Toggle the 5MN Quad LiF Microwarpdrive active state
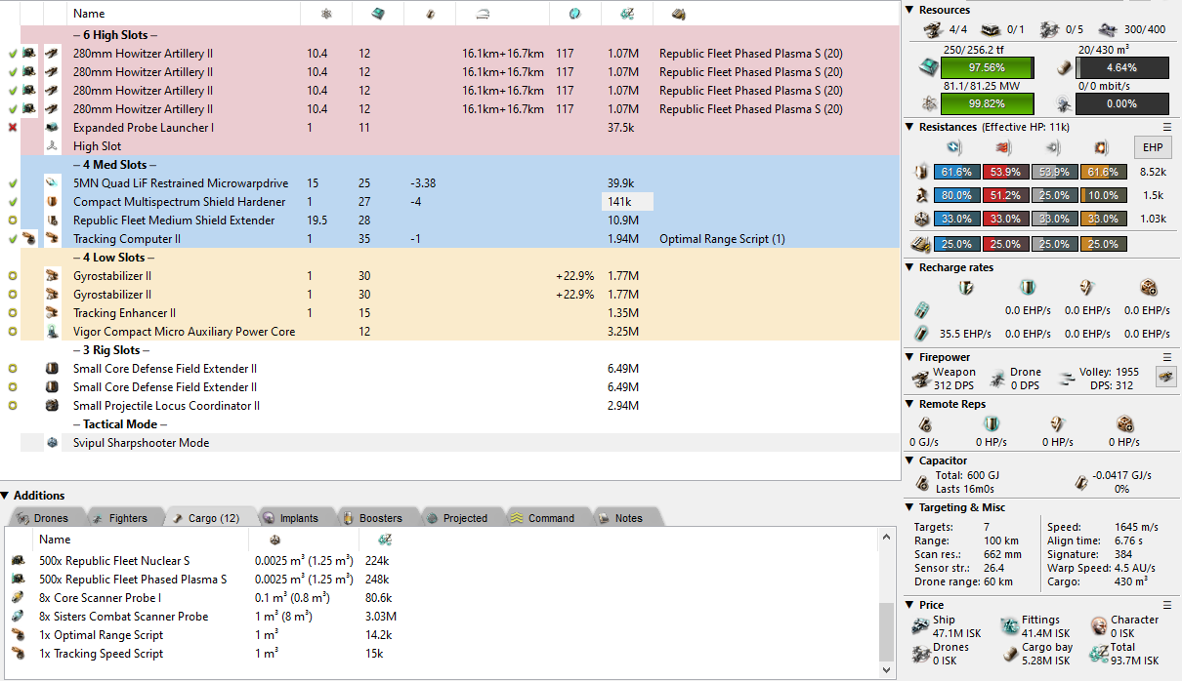Screen dimensions: 1182x681 pyautogui.click(x=12, y=183)
